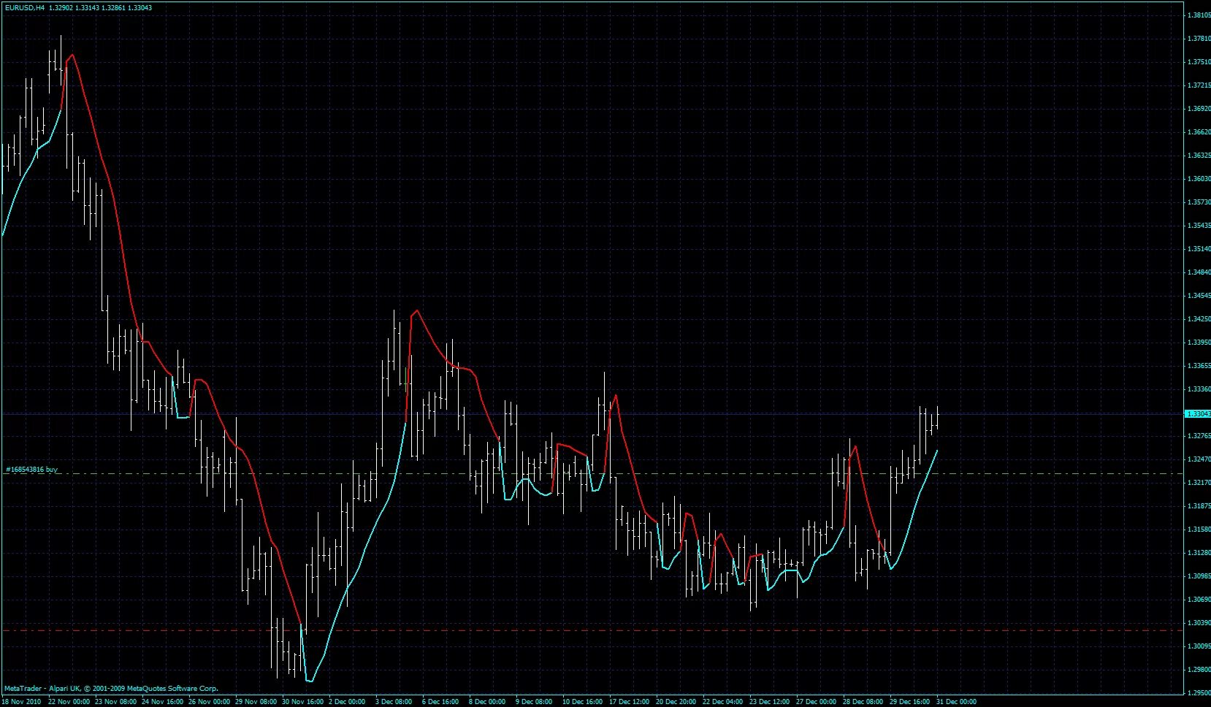Click price label 1.30095 on the axis
1211x707 pixels.
[1199, 646]
